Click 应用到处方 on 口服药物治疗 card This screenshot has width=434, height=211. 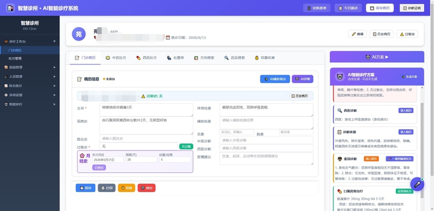(404, 191)
